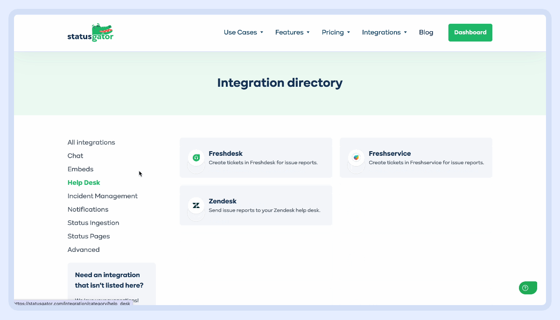
Task: Click the StatusGator alligator logo
Action: [91, 33]
